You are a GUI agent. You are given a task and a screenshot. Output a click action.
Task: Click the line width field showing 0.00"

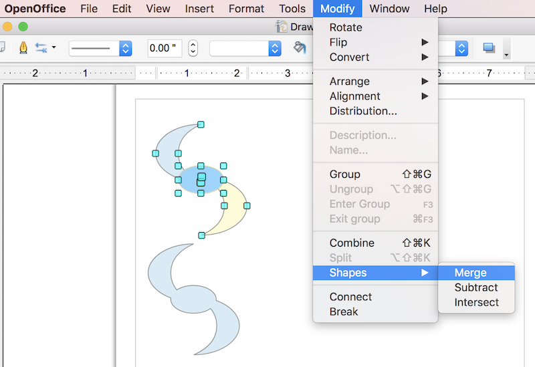[x=165, y=48]
